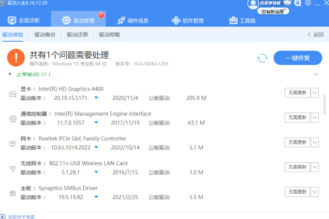The image size is (329, 219).
Task: Click the VIP crown icon
Action: [287, 2]
